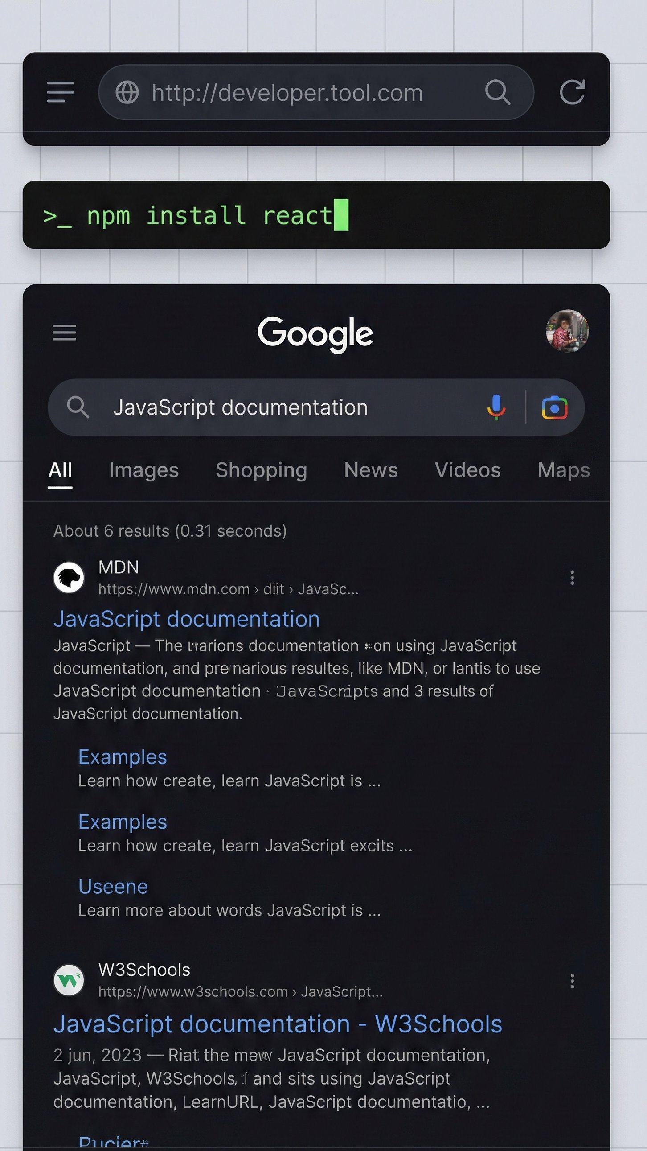
Task: Select the All tab
Action: [60, 470]
